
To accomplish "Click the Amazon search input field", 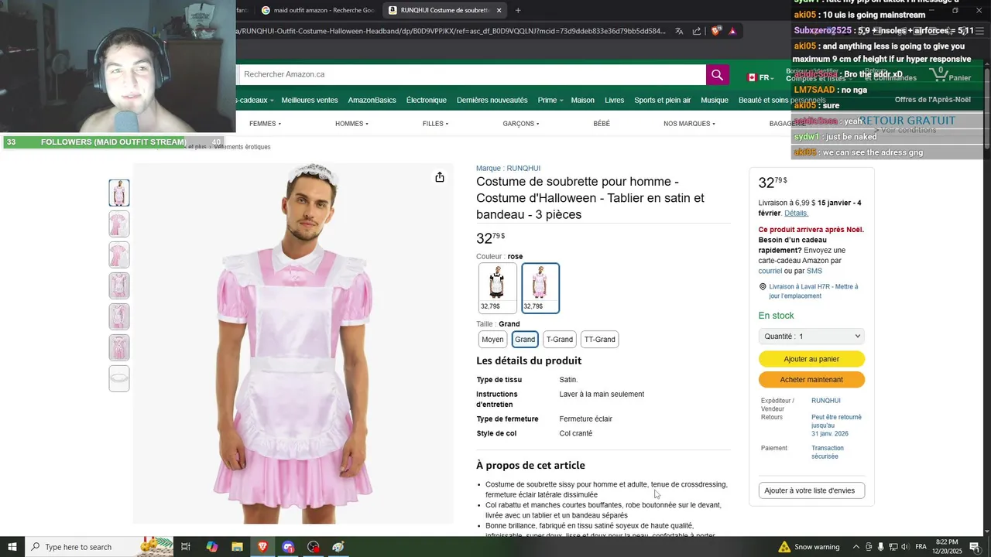I will coord(471,75).
